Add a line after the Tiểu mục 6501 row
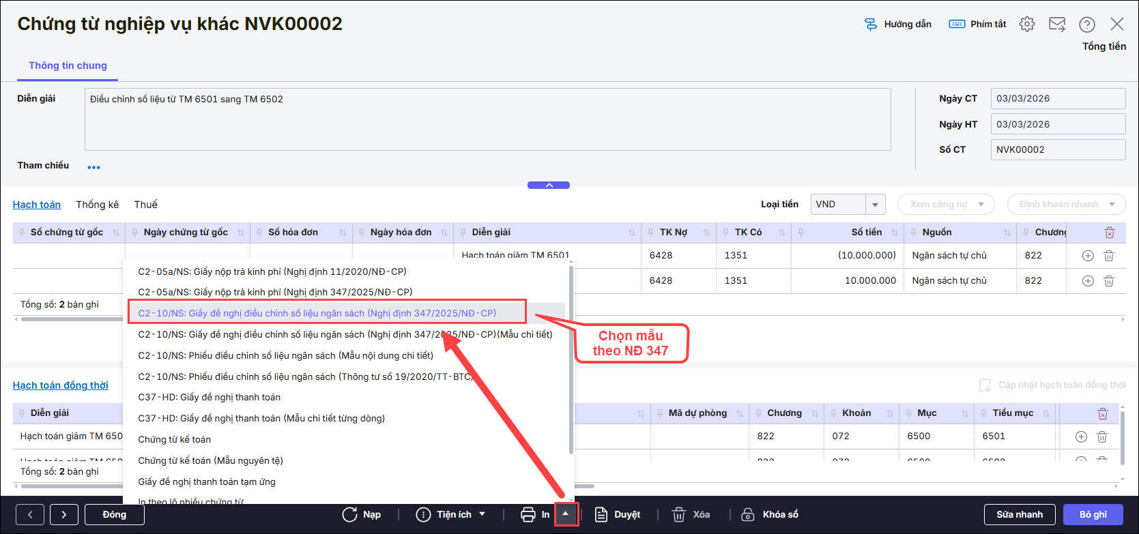 click(x=1081, y=436)
